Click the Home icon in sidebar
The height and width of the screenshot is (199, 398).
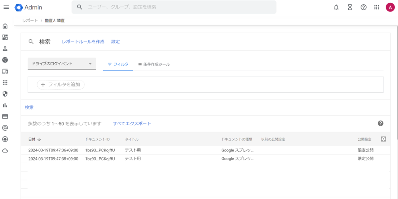point(5,26)
